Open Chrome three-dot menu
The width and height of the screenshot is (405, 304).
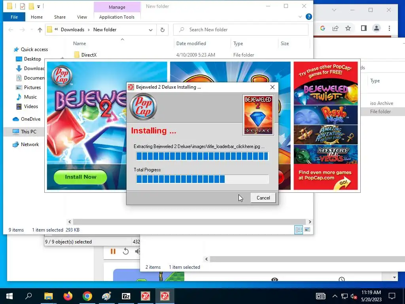(389, 28)
